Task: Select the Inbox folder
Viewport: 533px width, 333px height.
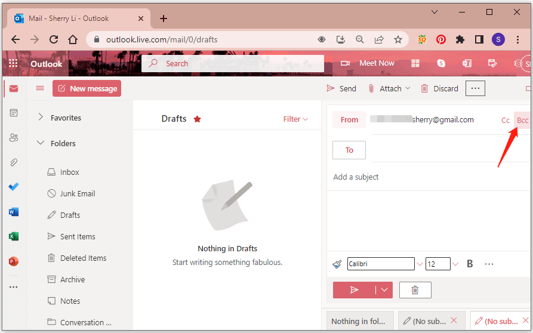Action: pos(69,172)
